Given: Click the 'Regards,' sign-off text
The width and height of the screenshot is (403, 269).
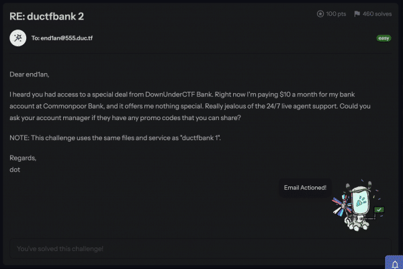Looking at the screenshot, I should 23,158.
